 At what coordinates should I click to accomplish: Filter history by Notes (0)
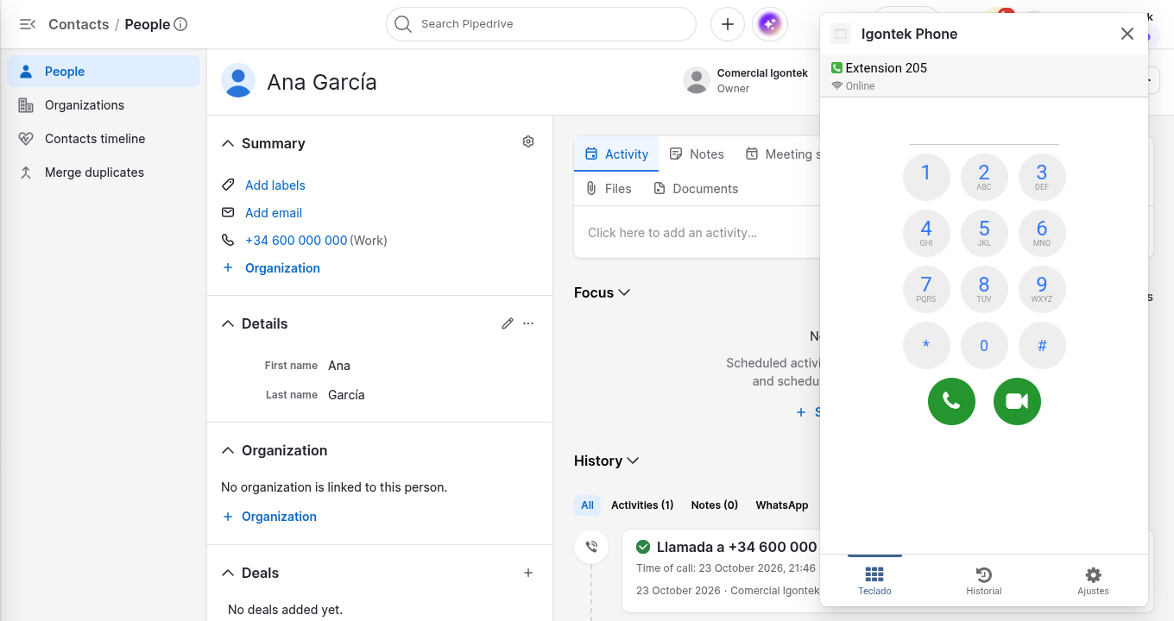point(715,505)
